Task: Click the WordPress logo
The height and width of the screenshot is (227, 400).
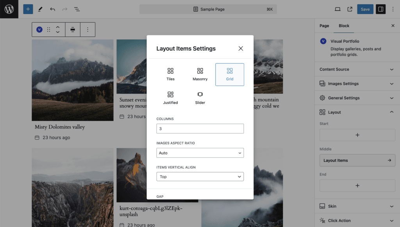Action: (9, 9)
